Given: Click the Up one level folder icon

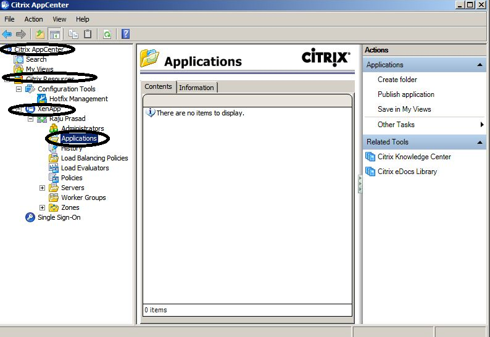Looking at the screenshot, I should (x=40, y=34).
